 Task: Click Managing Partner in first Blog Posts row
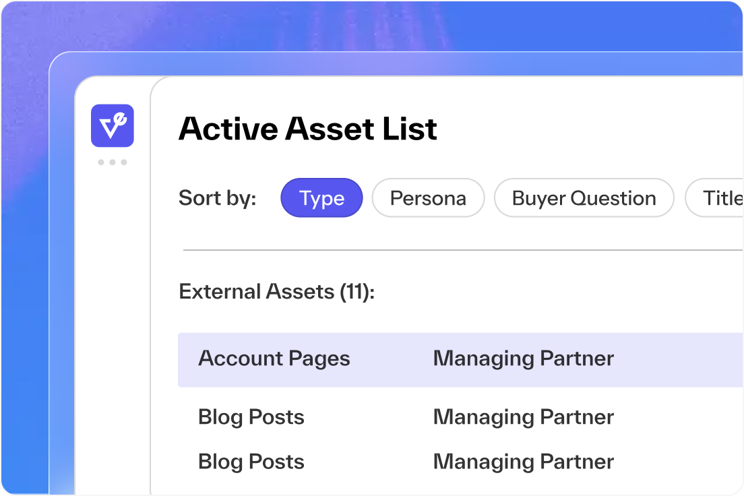[x=523, y=417]
